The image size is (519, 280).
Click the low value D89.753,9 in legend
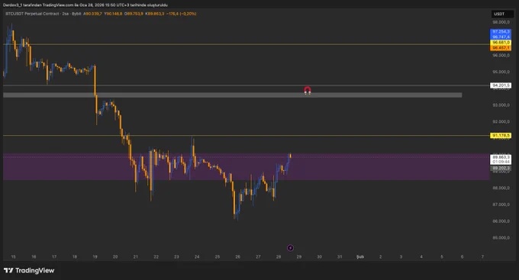pyautogui.click(x=134, y=14)
